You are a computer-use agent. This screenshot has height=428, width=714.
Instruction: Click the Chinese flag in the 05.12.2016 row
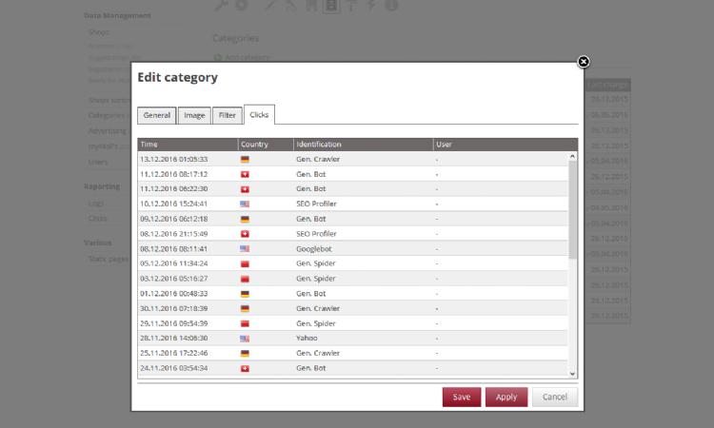(245, 263)
